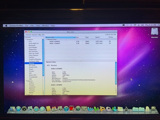
Task: Open Address Book in the Dock
Action: 48,109
